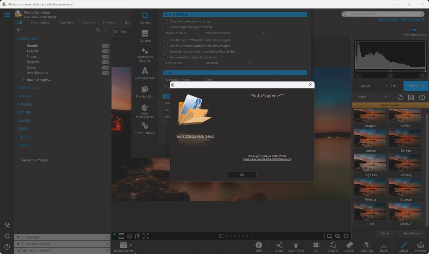Click the Save Recipe button
This screenshot has height=254, width=429.
(411, 233)
